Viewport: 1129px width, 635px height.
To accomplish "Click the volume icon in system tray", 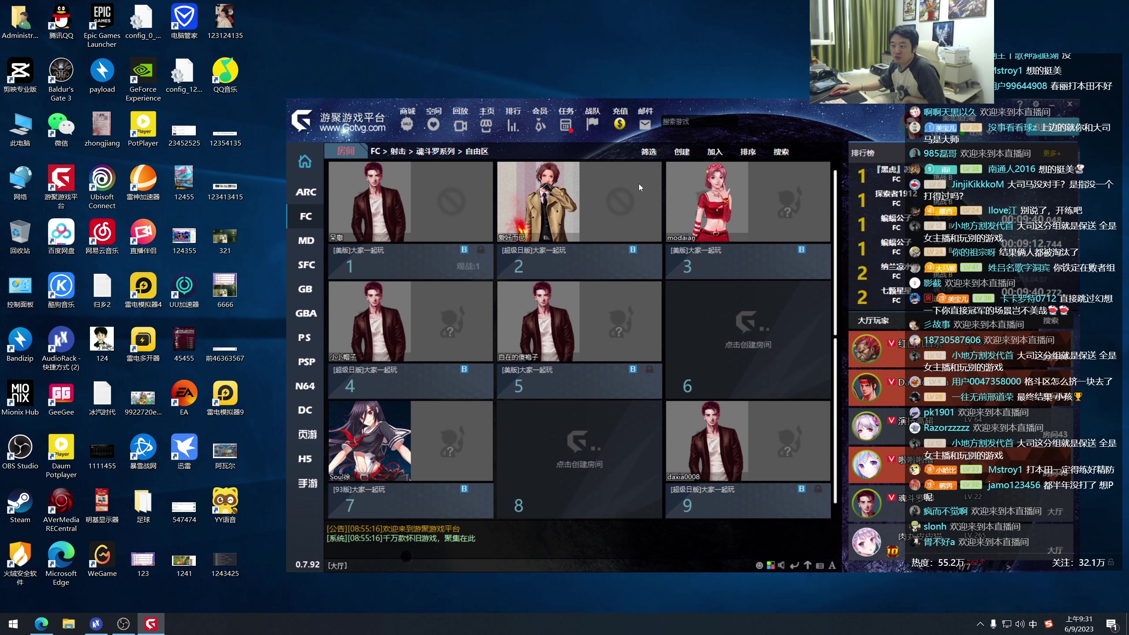I will (1020, 624).
